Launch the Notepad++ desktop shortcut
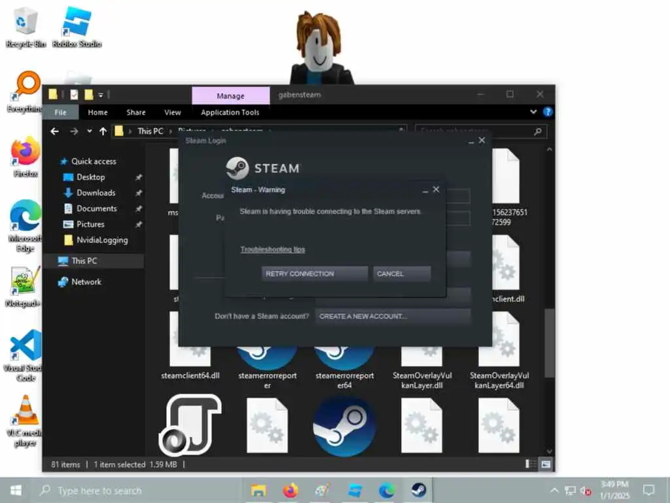Image resolution: width=670 pixels, height=503 pixels. 24,287
